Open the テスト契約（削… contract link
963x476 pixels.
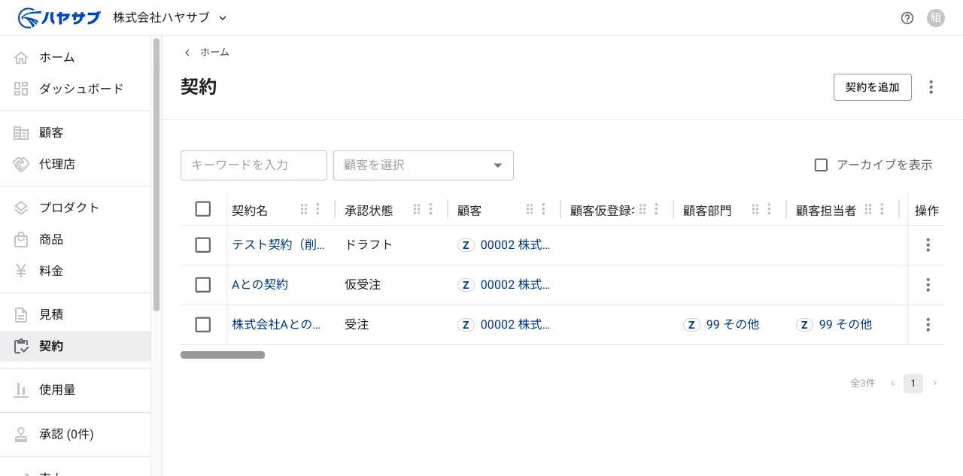pyautogui.click(x=278, y=245)
